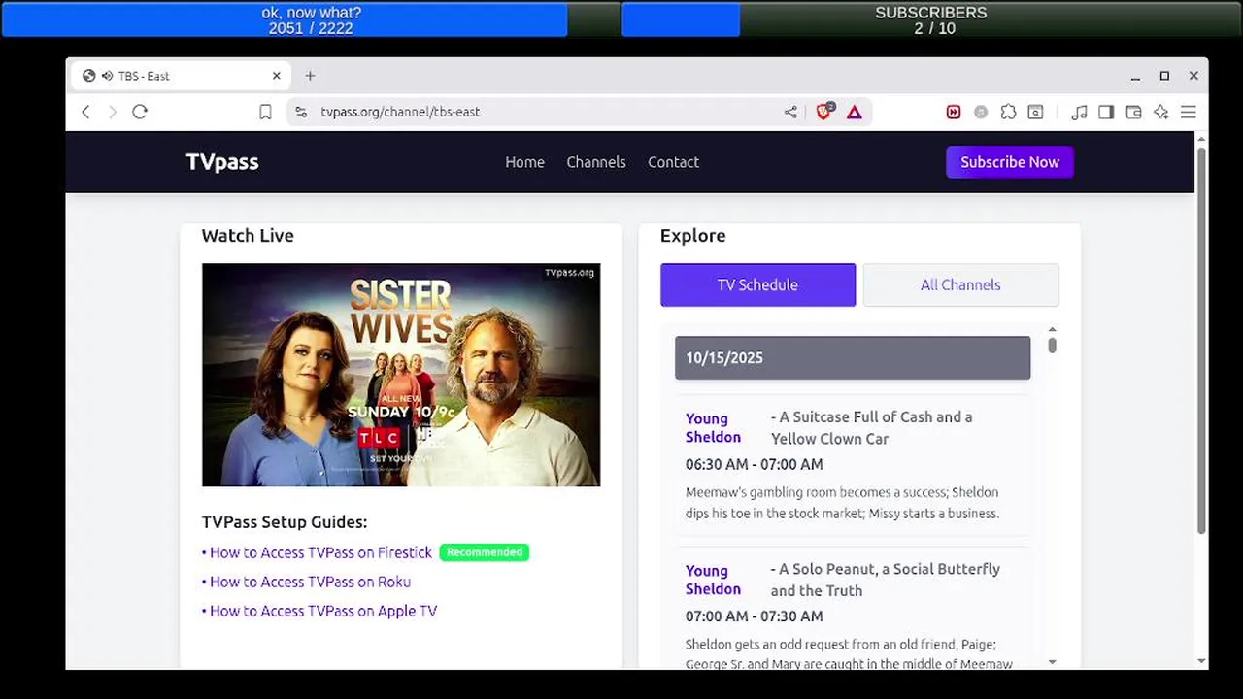Click the Watch Live heading
Screen dimensions: 1243x699
(248, 235)
